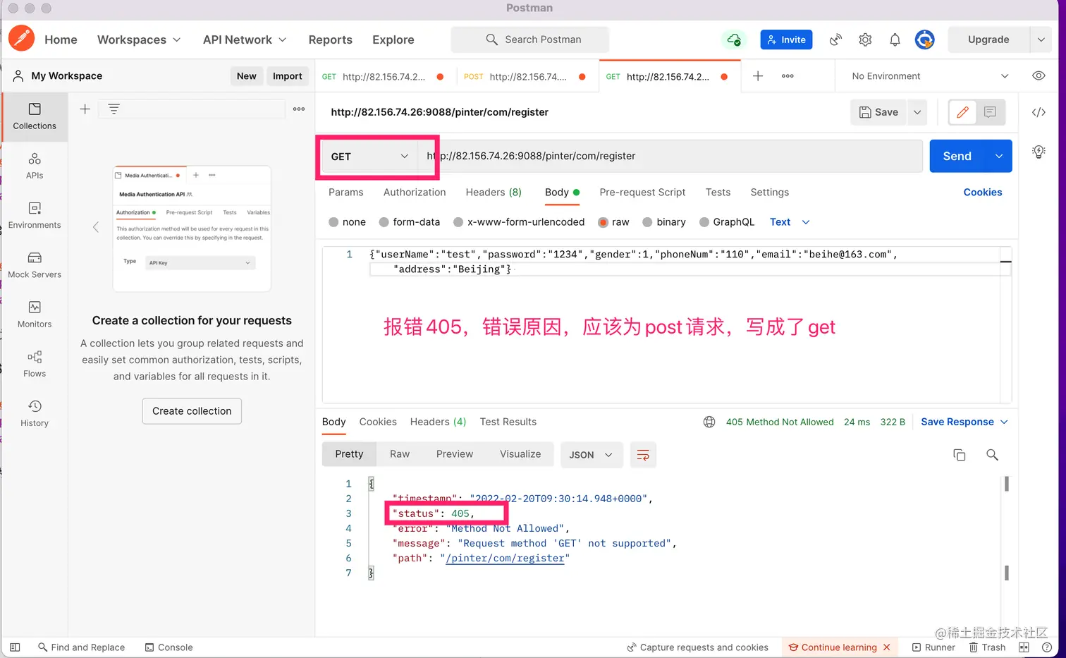Open the Cookies link
This screenshot has width=1066, height=658.
[x=982, y=193]
